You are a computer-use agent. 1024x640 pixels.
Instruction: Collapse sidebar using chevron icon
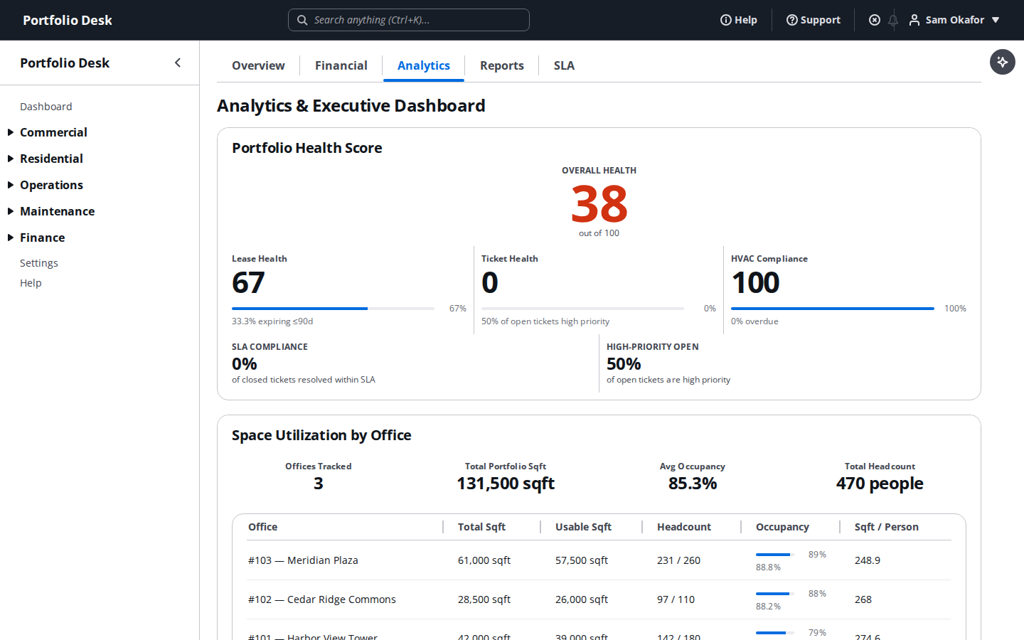coord(178,63)
